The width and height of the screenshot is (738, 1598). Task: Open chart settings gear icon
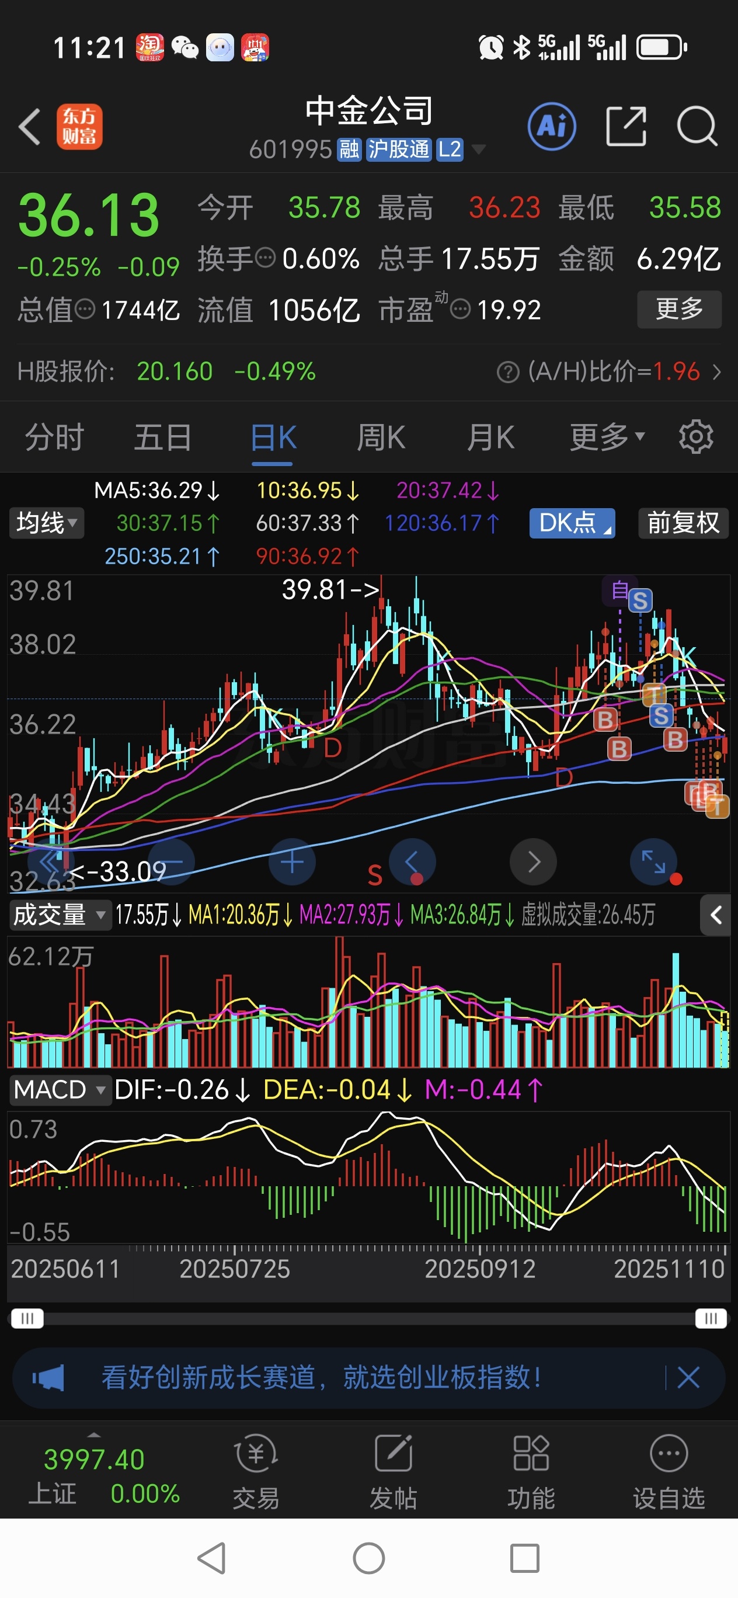(x=696, y=437)
